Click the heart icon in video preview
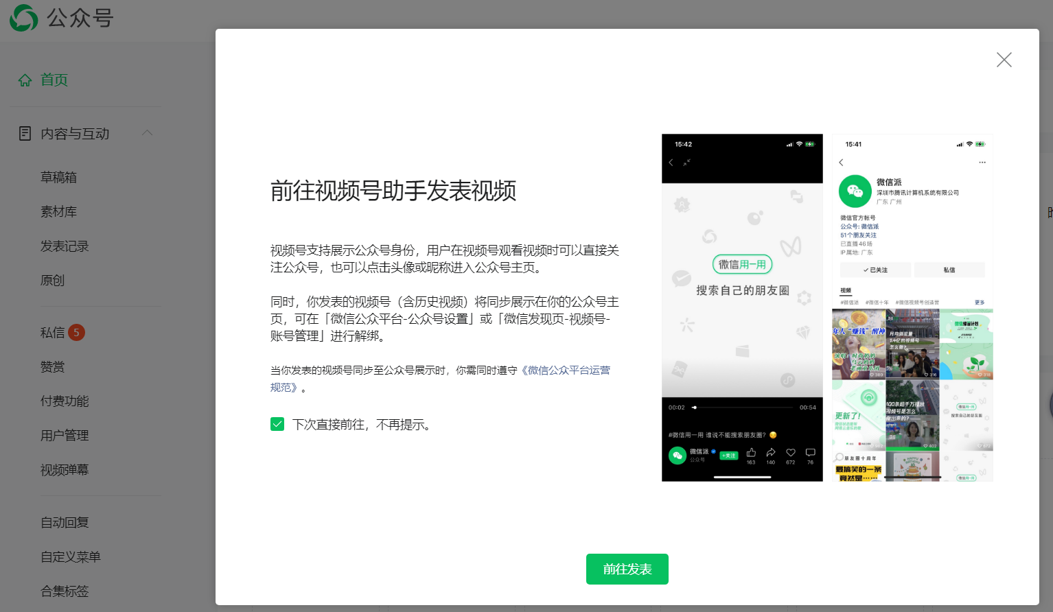This screenshot has height=612, width=1053. [791, 453]
